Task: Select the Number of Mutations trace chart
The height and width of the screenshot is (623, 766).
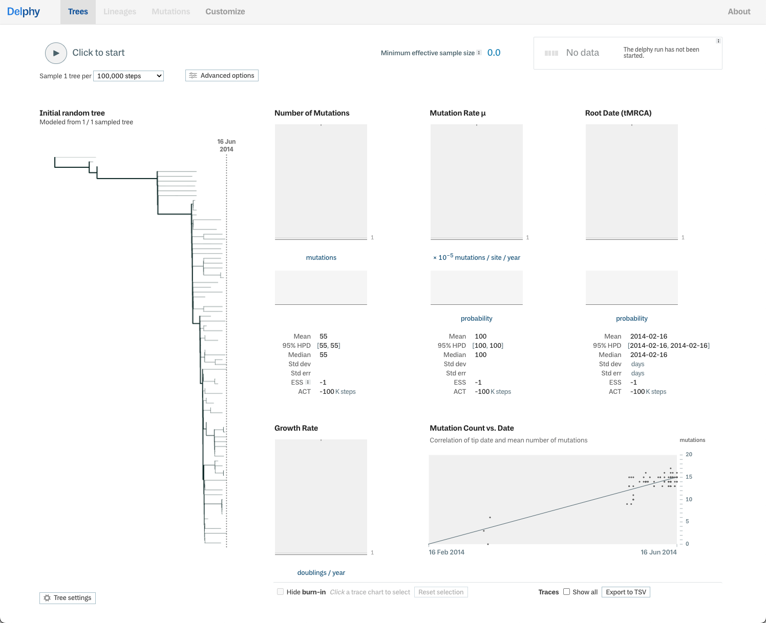Action: [321, 182]
